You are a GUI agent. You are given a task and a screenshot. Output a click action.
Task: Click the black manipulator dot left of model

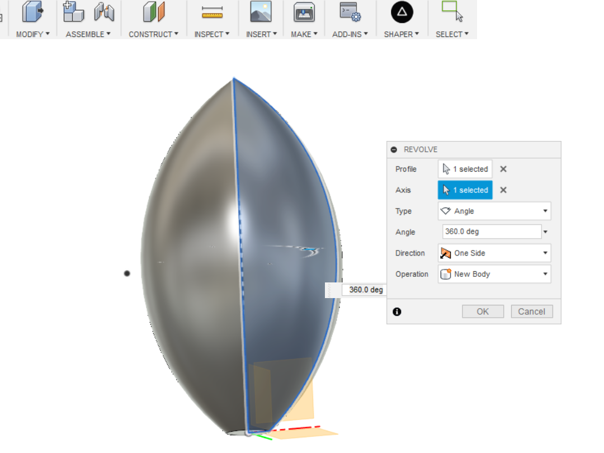click(127, 273)
